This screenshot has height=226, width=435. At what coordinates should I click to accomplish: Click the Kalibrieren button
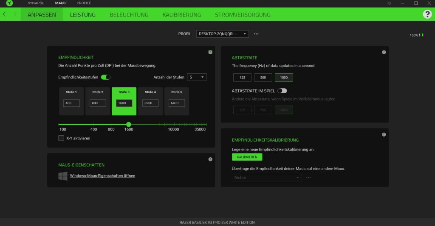(x=247, y=157)
